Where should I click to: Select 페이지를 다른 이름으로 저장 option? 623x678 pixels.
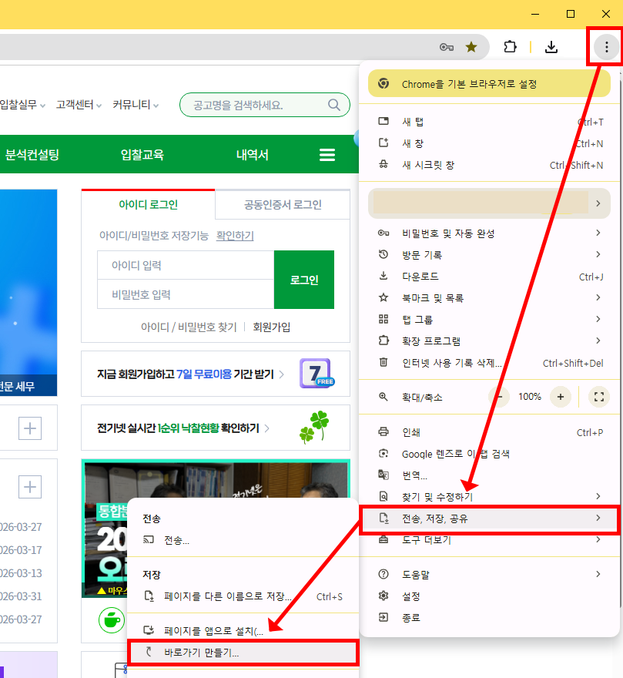pyautogui.click(x=227, y=596)
